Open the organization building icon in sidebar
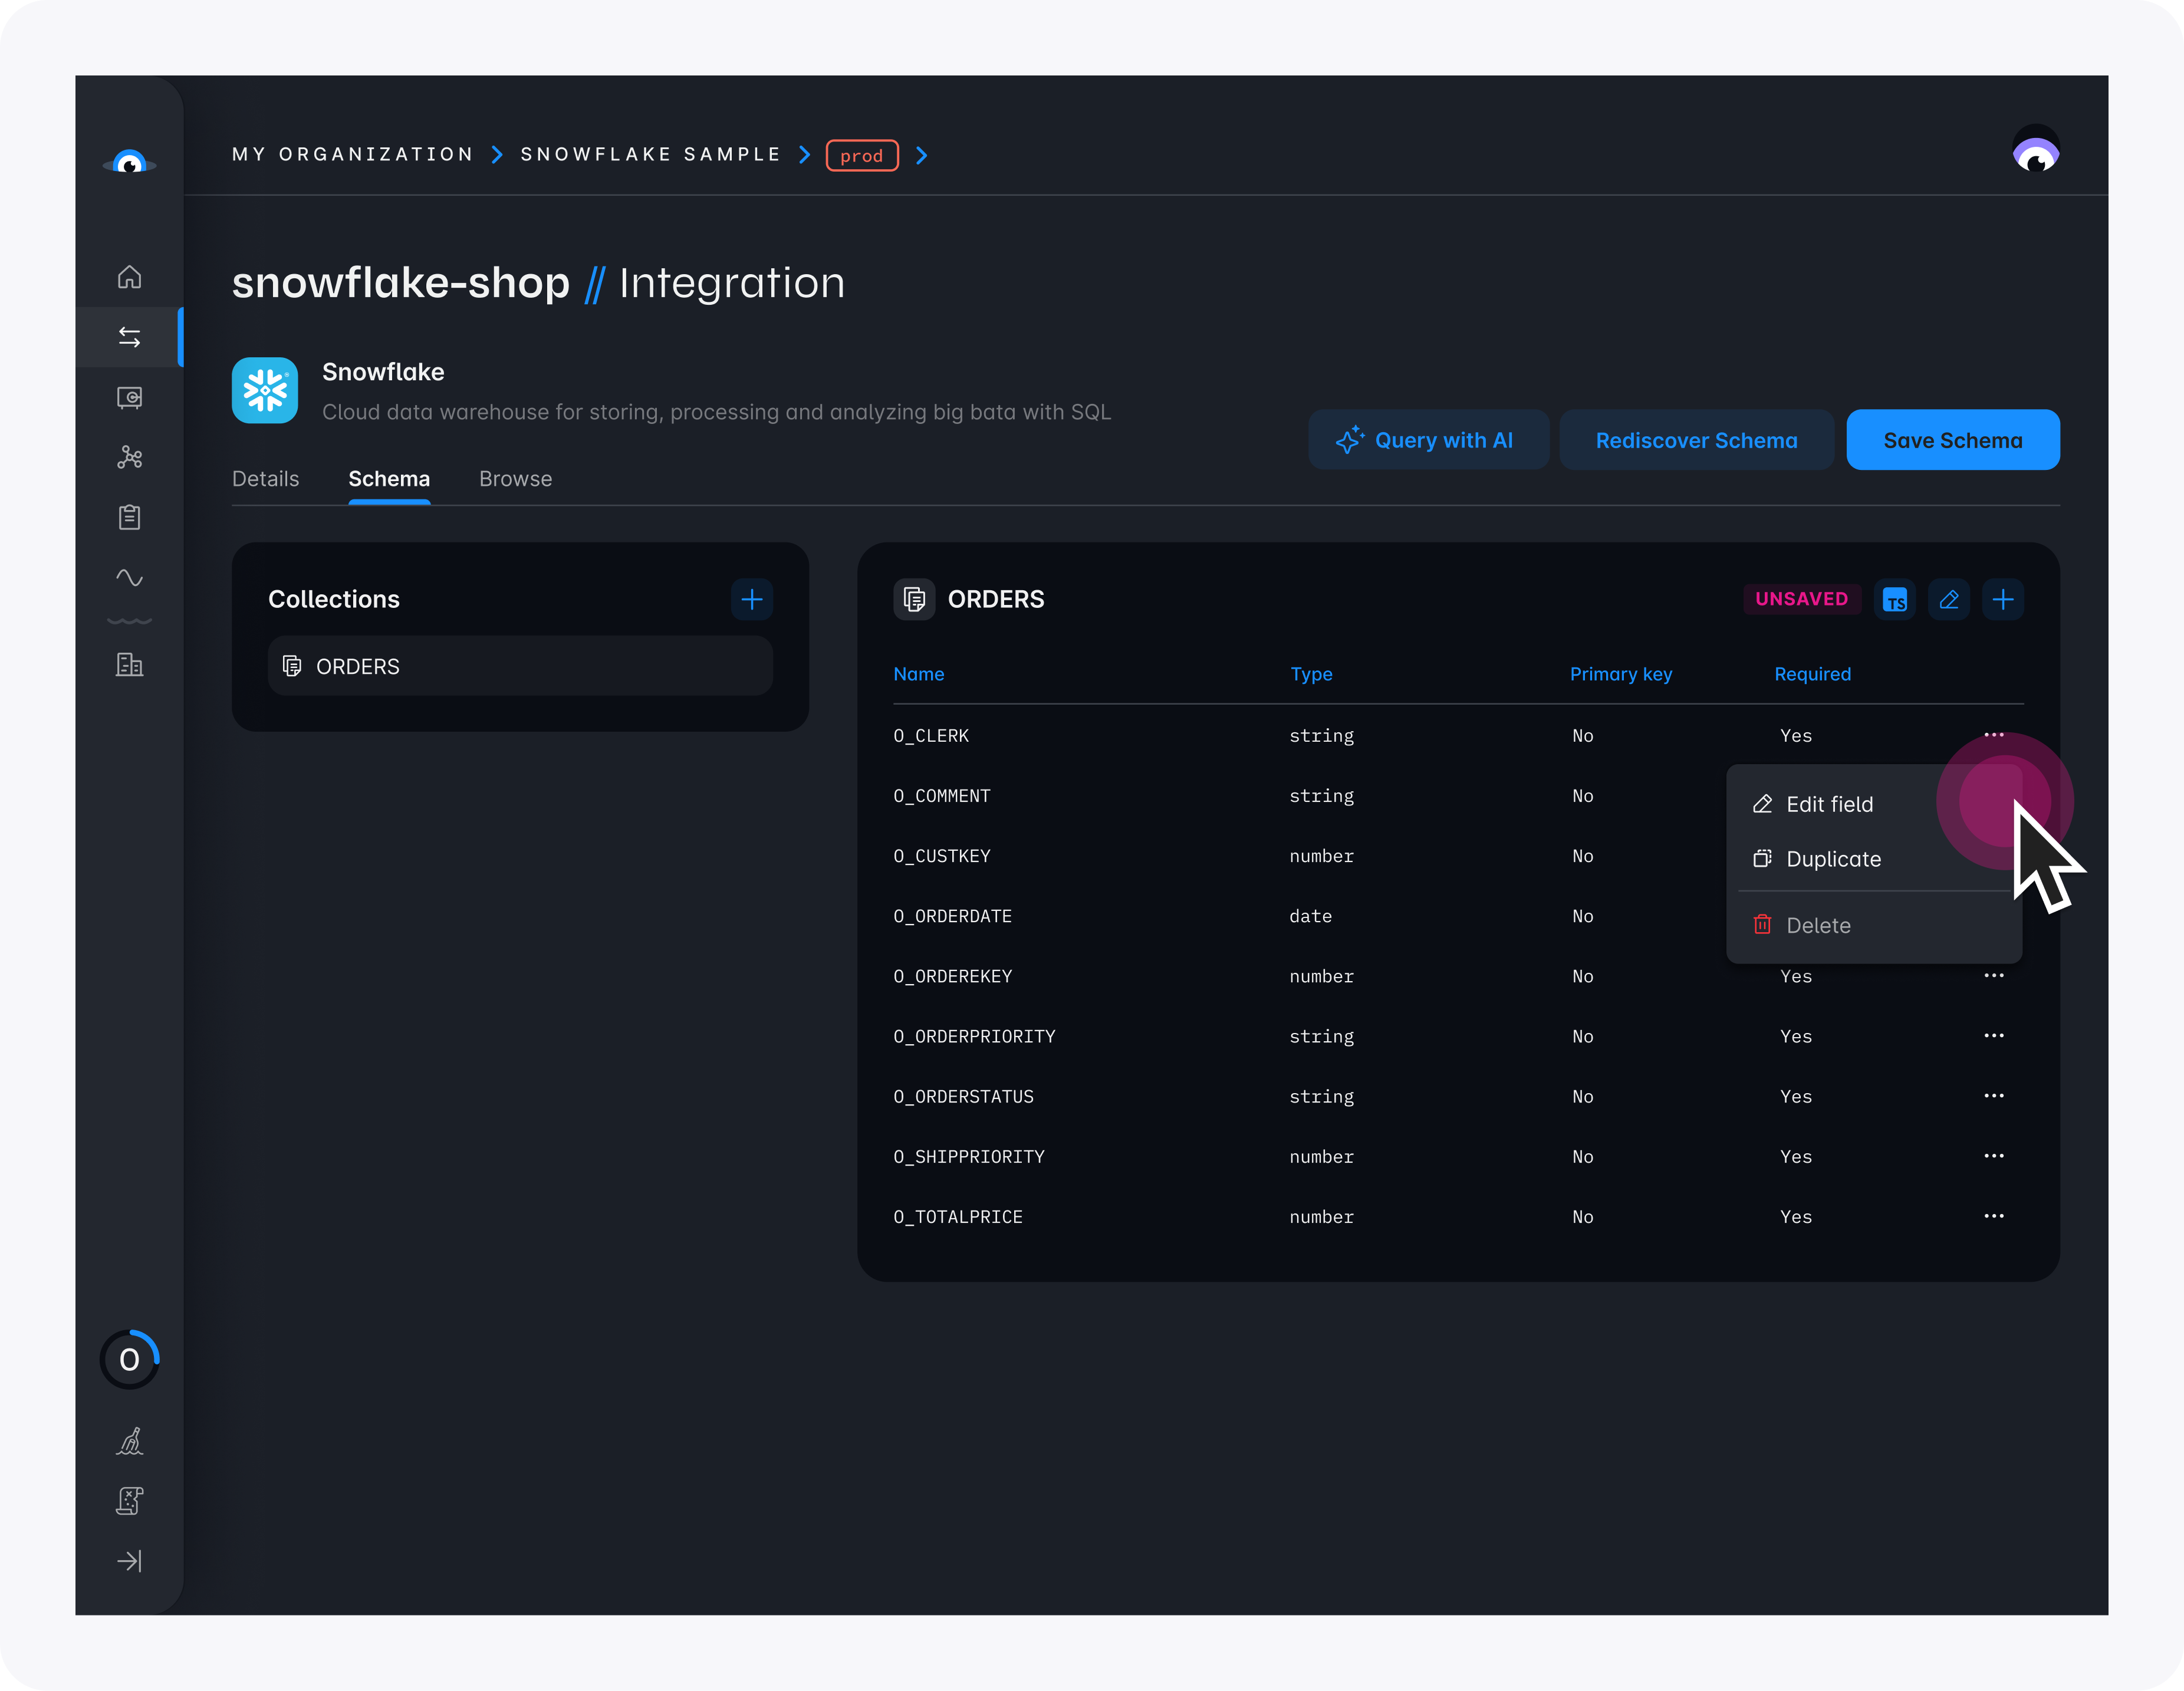 click(x=129, y=664)
